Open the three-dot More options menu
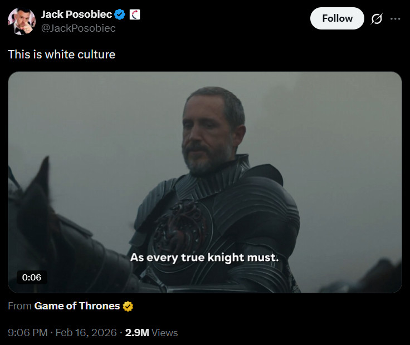Screen dimensions: 410x345 (396, 19)
